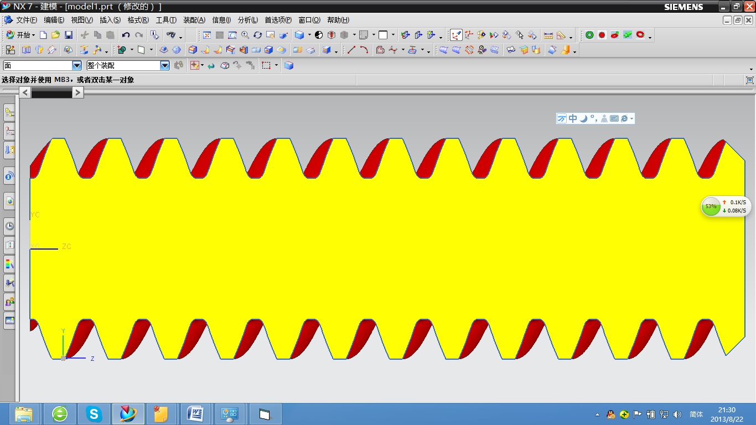Click the volume speaker tray icon
This screenshot has width=756, height=425.
coord(677,414)
